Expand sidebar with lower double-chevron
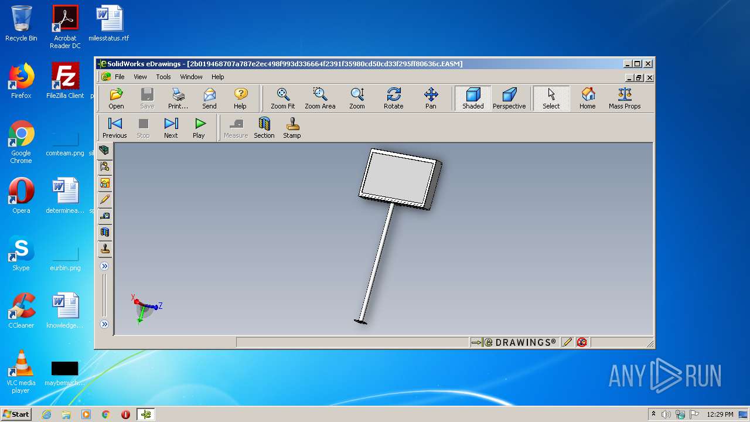750x422 pixels. [104, 324]
